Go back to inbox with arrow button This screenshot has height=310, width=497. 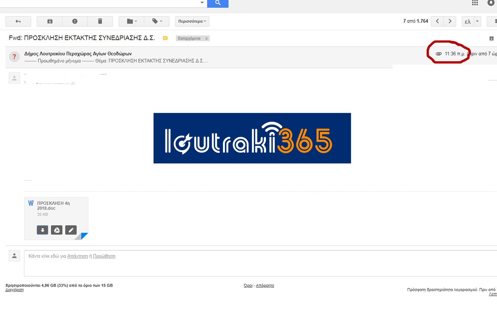18,21
